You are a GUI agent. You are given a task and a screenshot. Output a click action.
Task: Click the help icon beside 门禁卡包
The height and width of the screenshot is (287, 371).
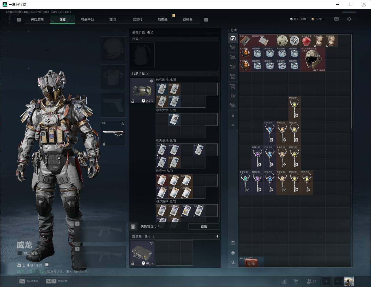(148, 73)
